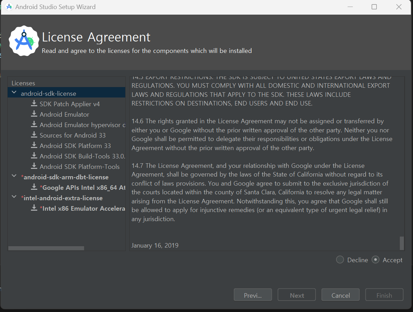Screen dimensions: 413x312
Task: Collapse the android-sdk-arm-dbt-license group
Action: 14,176
